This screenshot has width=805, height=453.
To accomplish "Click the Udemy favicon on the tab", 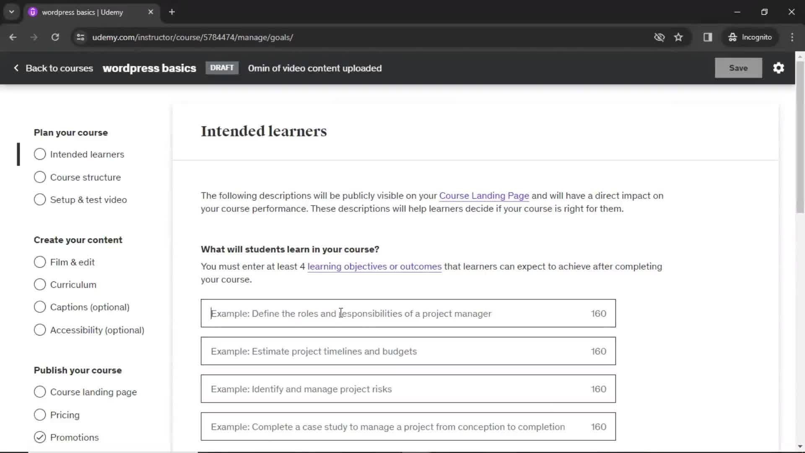I will point(33,12).
